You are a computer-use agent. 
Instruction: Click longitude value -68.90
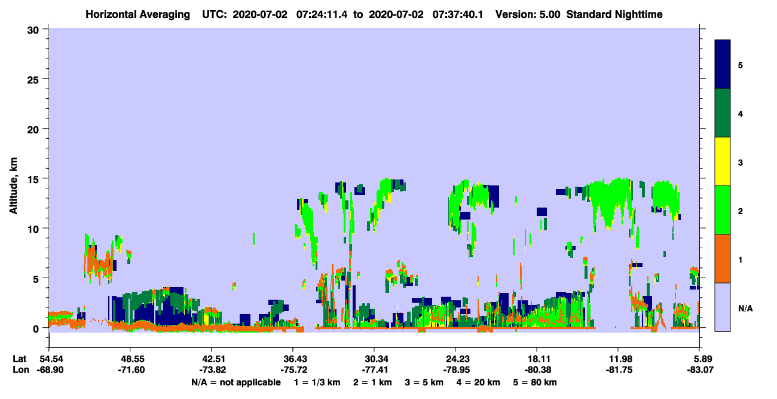[49, 370]
